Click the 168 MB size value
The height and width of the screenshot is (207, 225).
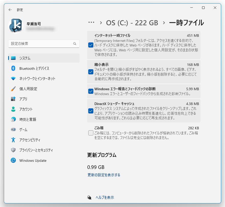pyautogui.click(x=193, y=65)
